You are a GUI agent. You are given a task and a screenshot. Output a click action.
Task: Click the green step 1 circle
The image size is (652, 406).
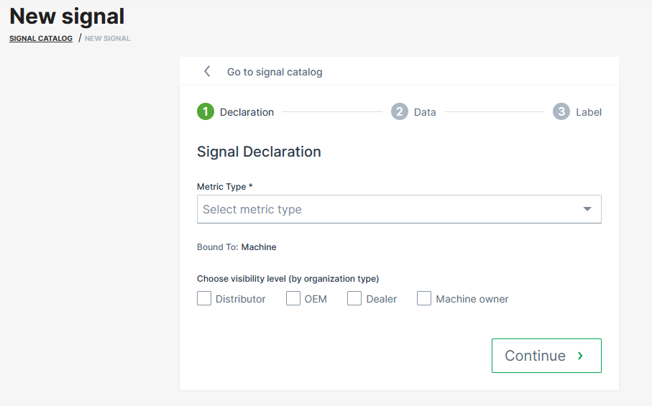[x=205, y=111]
